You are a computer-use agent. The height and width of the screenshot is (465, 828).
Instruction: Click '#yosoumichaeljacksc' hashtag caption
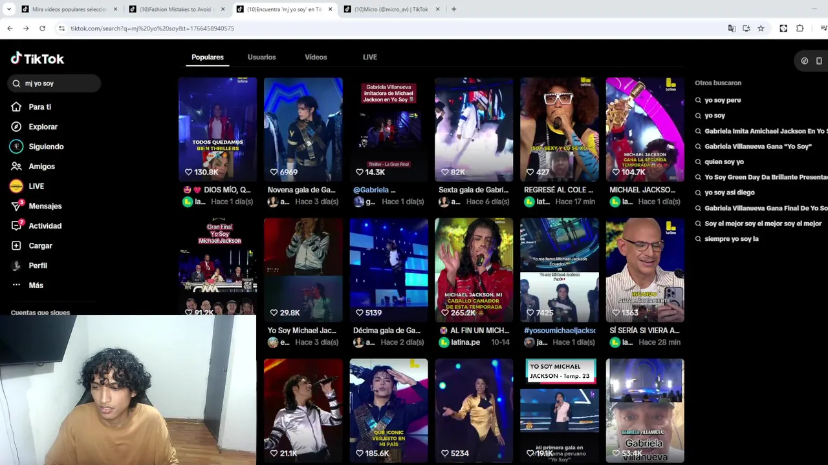pyautogui.click(x=560, y=331)
